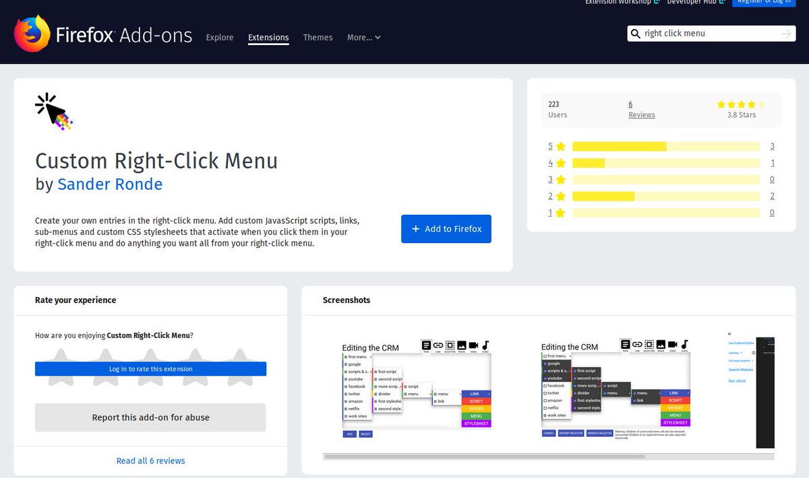Open the Extensions section
Viewport: 809px width, 478px height.
(x=268, y=38)
